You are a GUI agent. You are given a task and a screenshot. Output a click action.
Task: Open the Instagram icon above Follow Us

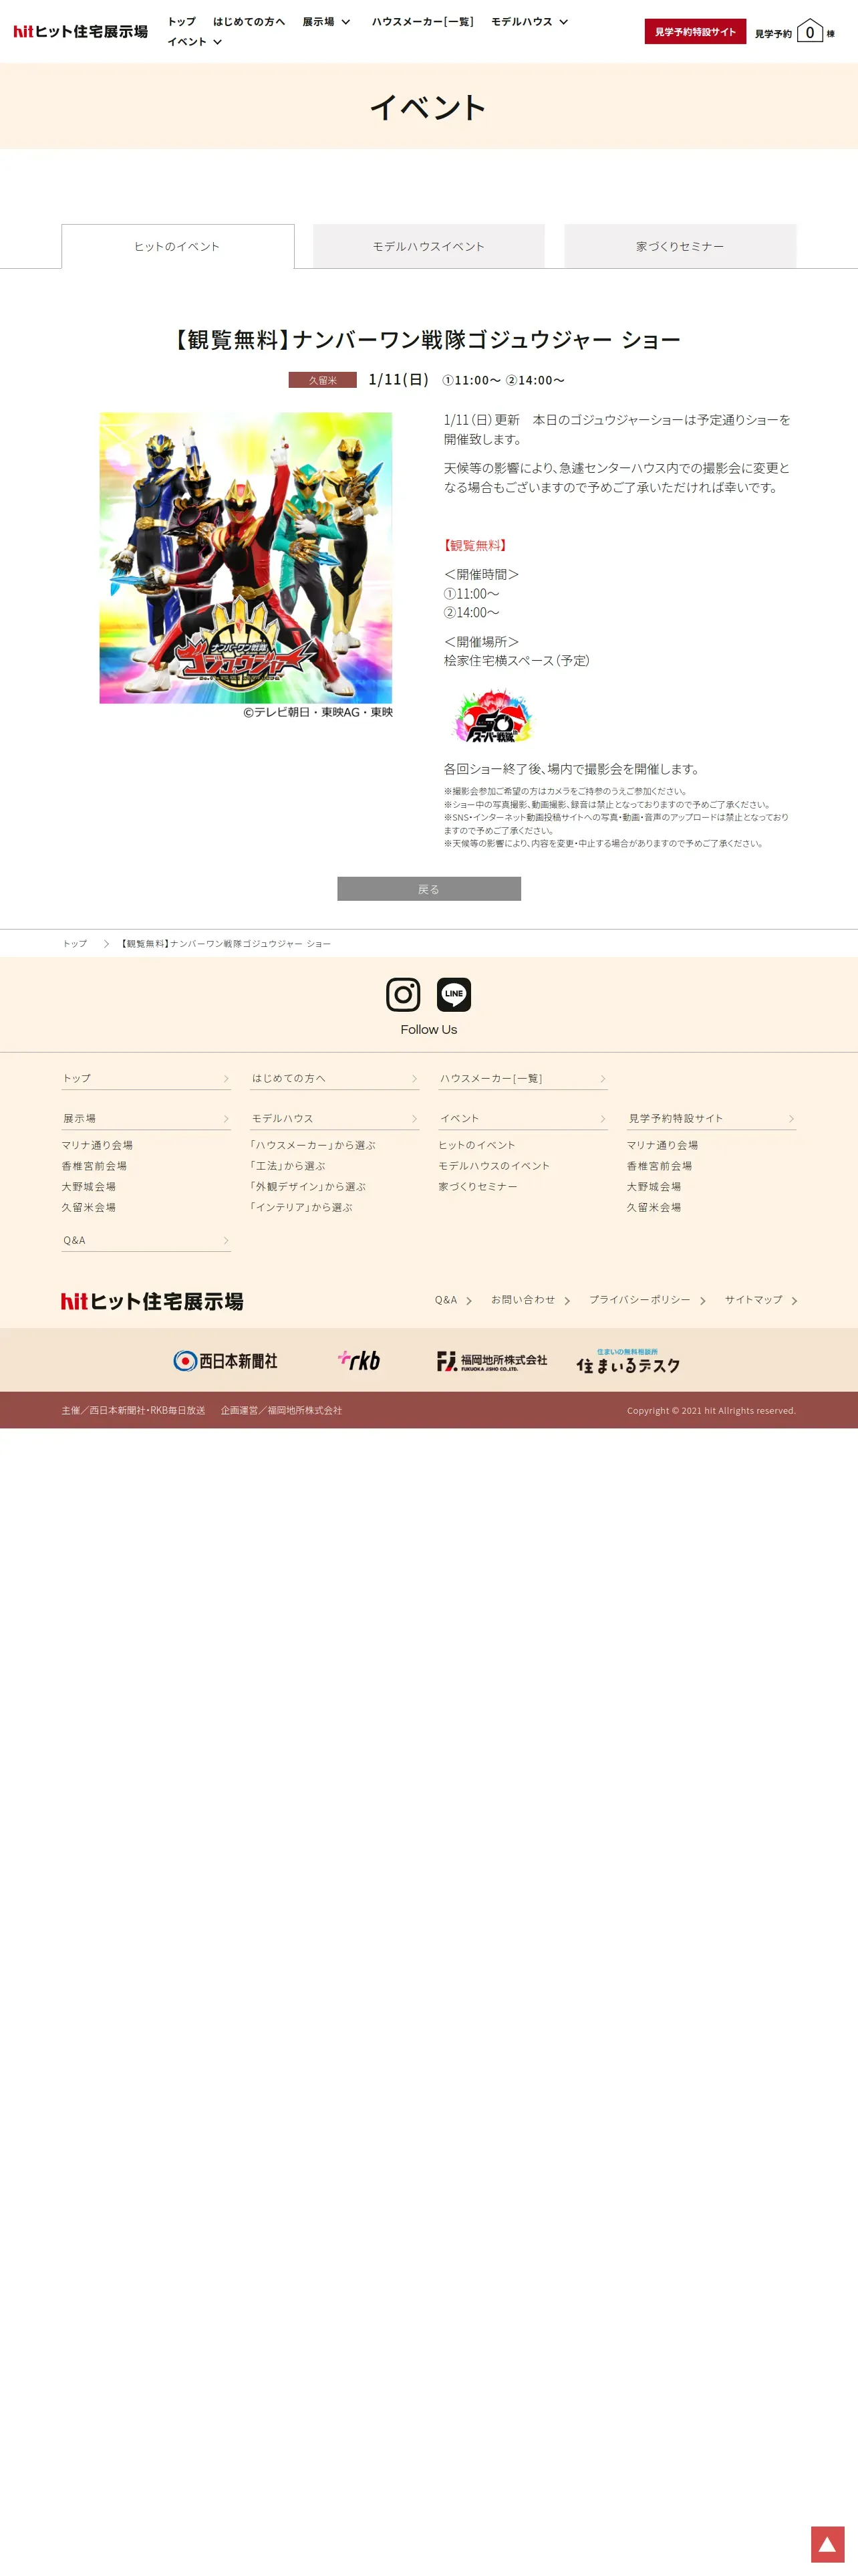pos(402,994)
